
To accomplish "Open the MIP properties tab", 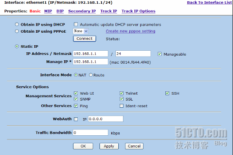I will 48,11.
